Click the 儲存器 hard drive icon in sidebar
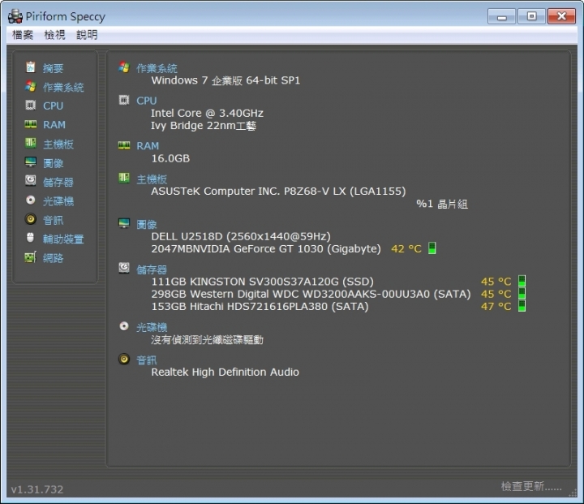 [x=31, y=181]
